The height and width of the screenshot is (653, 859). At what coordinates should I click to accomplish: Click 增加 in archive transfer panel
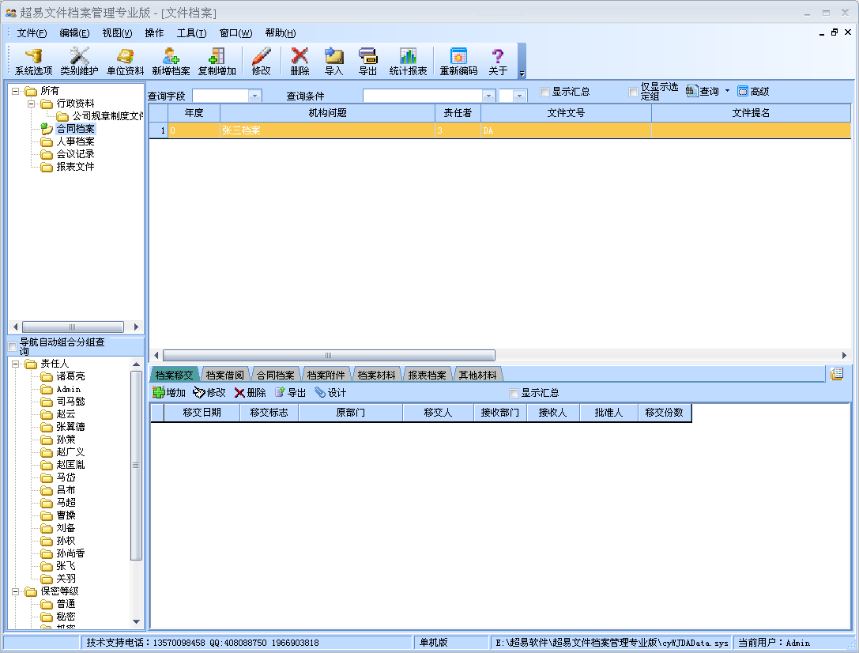pyautogui.click(x=169, y=393)
